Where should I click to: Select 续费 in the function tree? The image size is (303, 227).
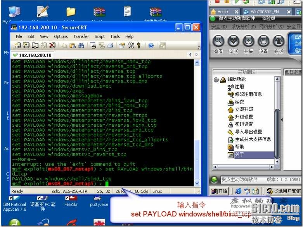coord(239,102)
